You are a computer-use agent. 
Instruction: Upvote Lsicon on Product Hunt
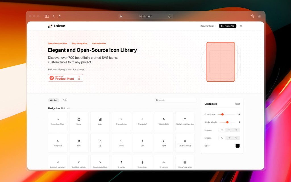pyautogui.click(x=78, y=77)
